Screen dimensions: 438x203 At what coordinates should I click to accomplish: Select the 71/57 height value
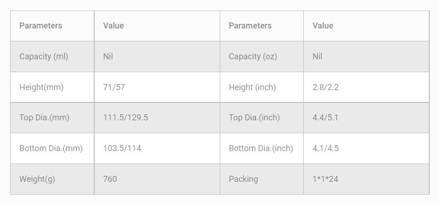[114, 87]
